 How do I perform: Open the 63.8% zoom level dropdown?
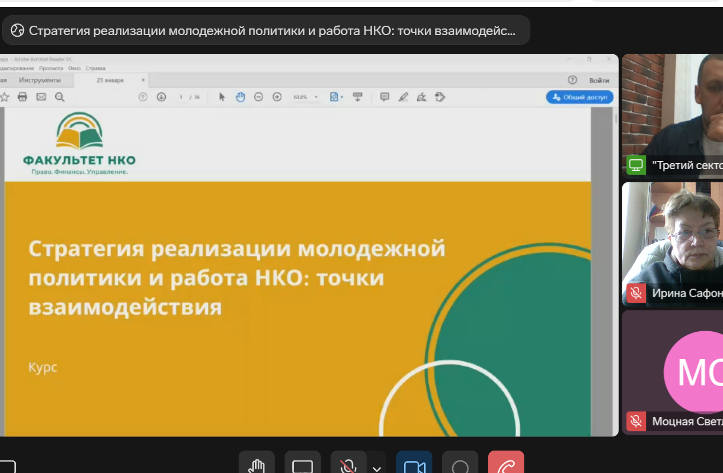coord(316,97)
